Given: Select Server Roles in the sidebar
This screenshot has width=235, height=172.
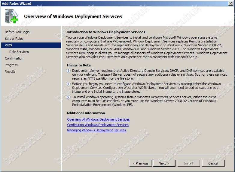Looking at the screenshot, I should [x=14, y=39].
